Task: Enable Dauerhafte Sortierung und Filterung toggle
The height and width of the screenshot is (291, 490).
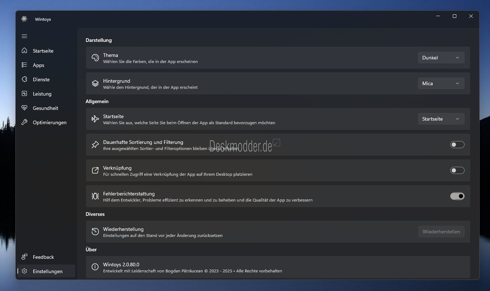Action: (457, 145)
